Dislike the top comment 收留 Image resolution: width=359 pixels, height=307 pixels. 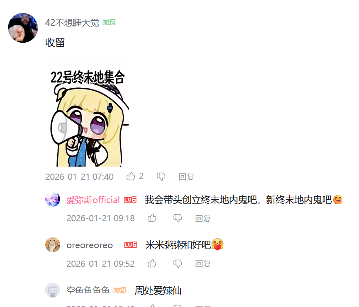(x=161, y=177)
